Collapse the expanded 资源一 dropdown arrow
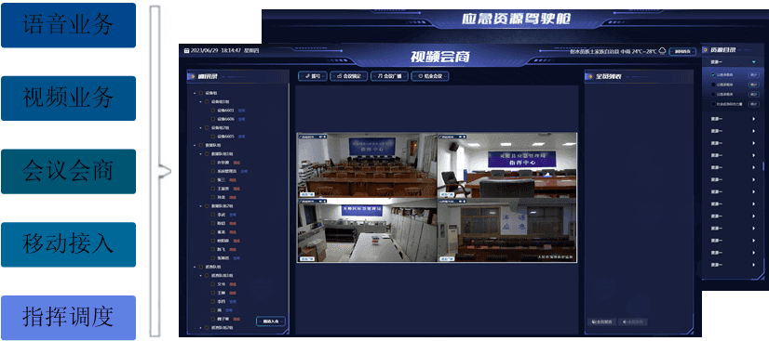This screenshot has height=341, width=769. tap(754, 62)
